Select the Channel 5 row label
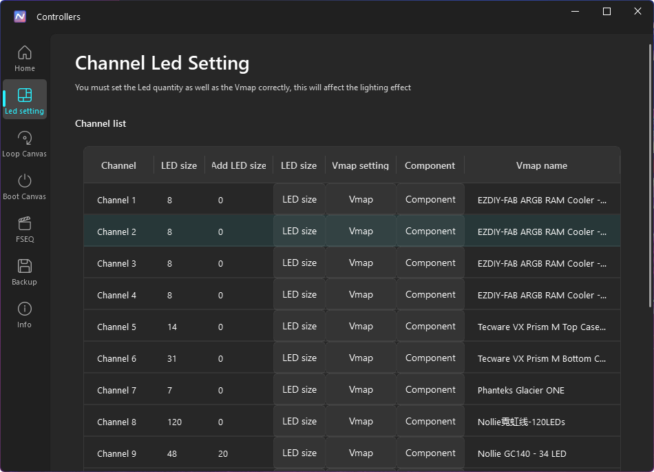The height and width of the screenshot is (472, 654). click(116, 327)
